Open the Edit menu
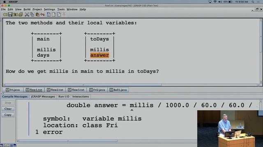 [10, 9]
